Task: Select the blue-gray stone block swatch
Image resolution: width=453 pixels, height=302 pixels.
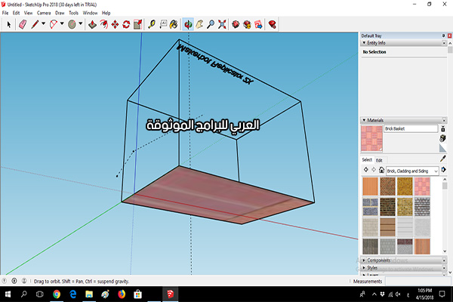Action: click(x=370, y=207)
